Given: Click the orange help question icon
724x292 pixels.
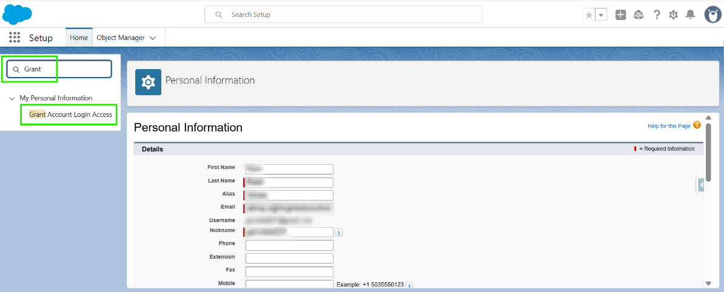Looking at the screenshot, I should 697,125.
